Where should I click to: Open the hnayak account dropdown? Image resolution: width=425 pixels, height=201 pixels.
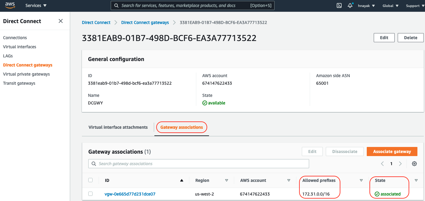pyautogui.click(x=366, y=6)
